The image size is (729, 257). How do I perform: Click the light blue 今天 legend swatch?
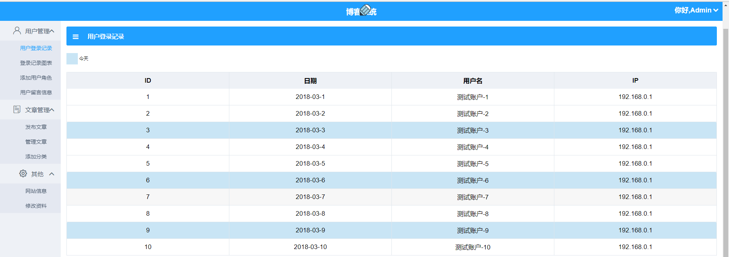(72, 58)
